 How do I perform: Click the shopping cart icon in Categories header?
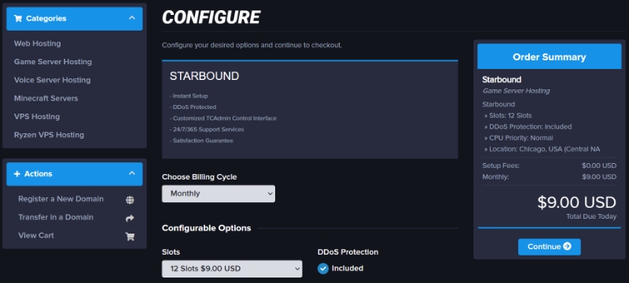[x=17, y=18]
